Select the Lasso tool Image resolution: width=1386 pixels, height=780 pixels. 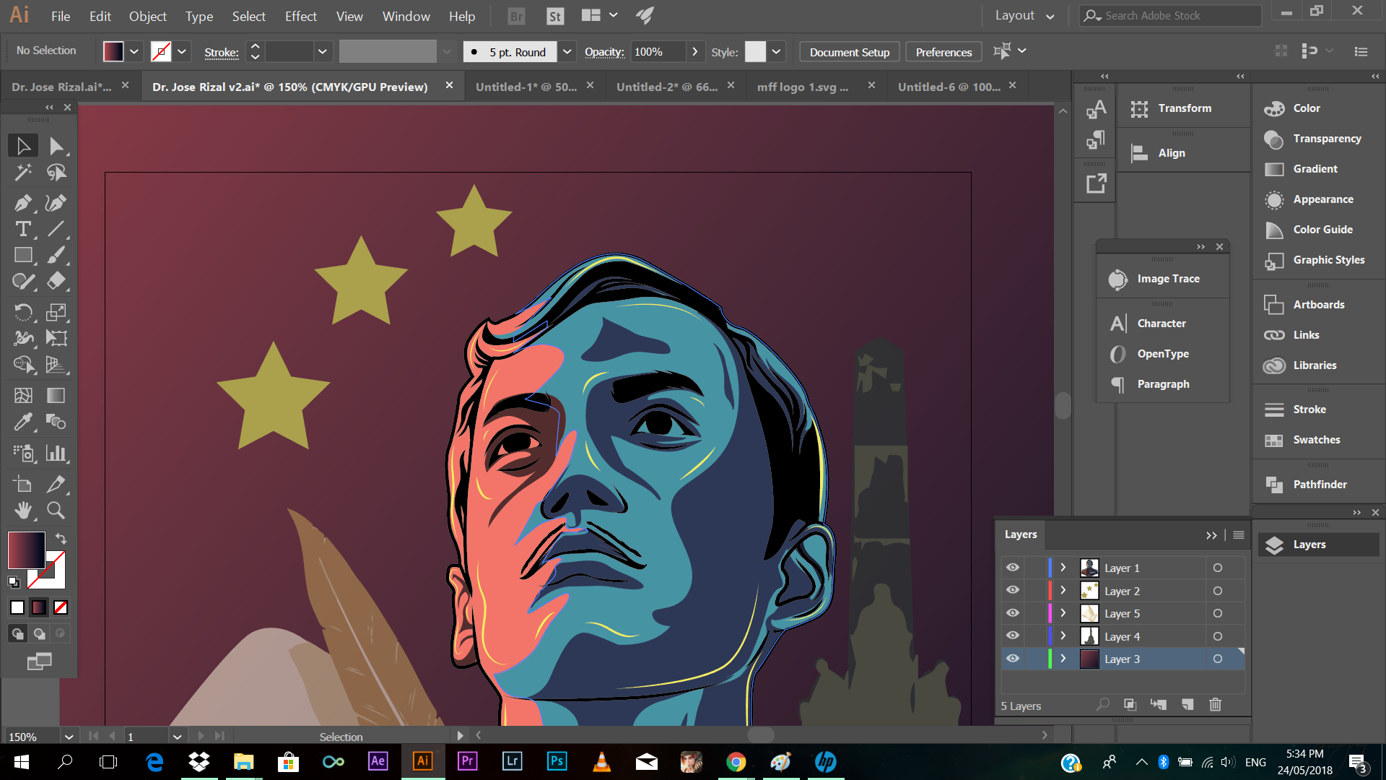pyautogui.click(x=56, y=172)
